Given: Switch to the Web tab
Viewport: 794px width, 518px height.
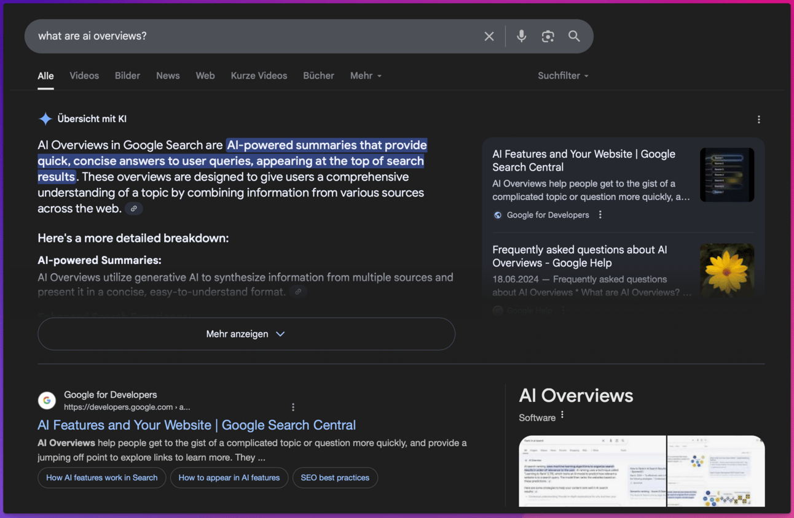Looking at the screenshot, I should coord(205,76).
